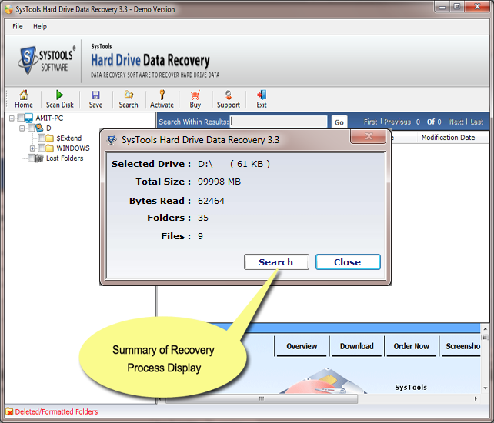Select the Lost Folders tree label
Viewport: 494px width, 423px height.
pyautogui.click(x=65, y=158)
